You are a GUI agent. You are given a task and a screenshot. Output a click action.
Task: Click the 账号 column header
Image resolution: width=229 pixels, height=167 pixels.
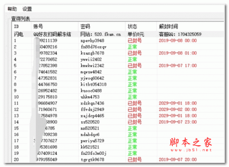pyautogui.click(x=38, y=26)
